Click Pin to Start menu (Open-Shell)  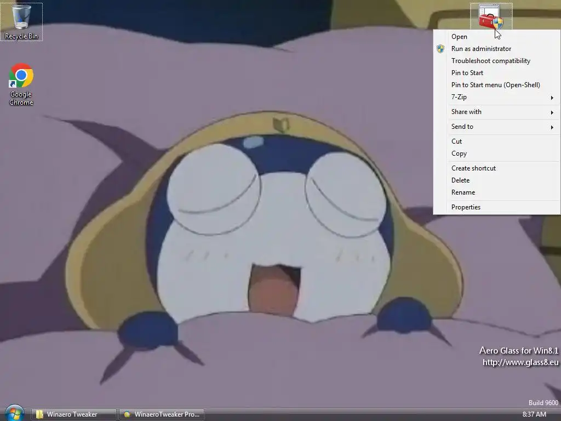[x=496, y=85]
